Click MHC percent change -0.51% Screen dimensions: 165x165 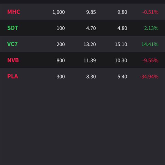tap(150, 12)
